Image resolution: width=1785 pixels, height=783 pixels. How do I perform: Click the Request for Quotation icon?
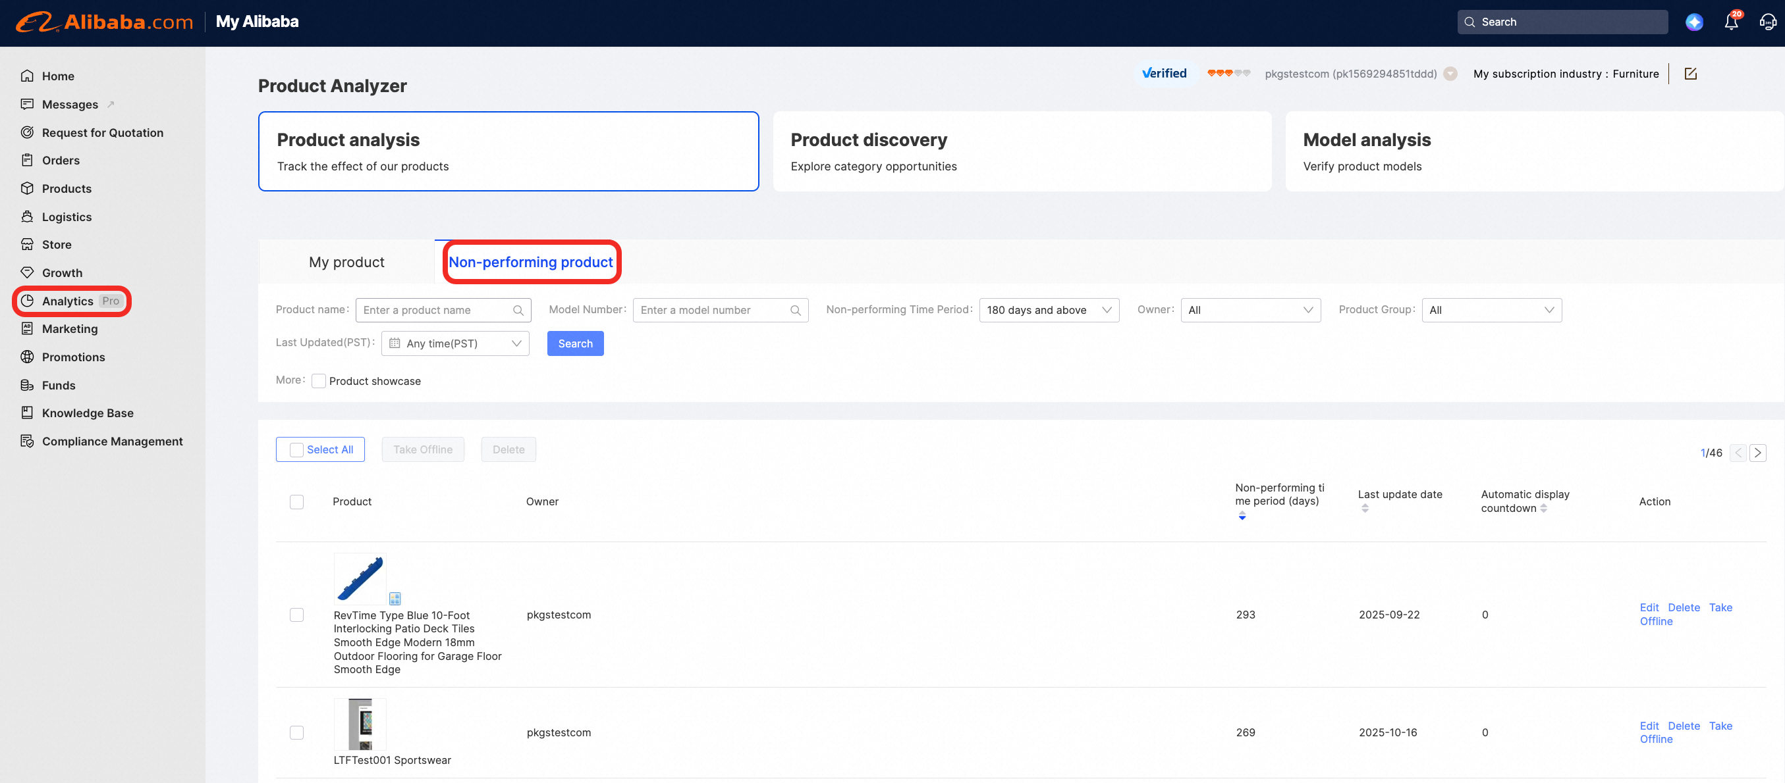pos(27,132)
